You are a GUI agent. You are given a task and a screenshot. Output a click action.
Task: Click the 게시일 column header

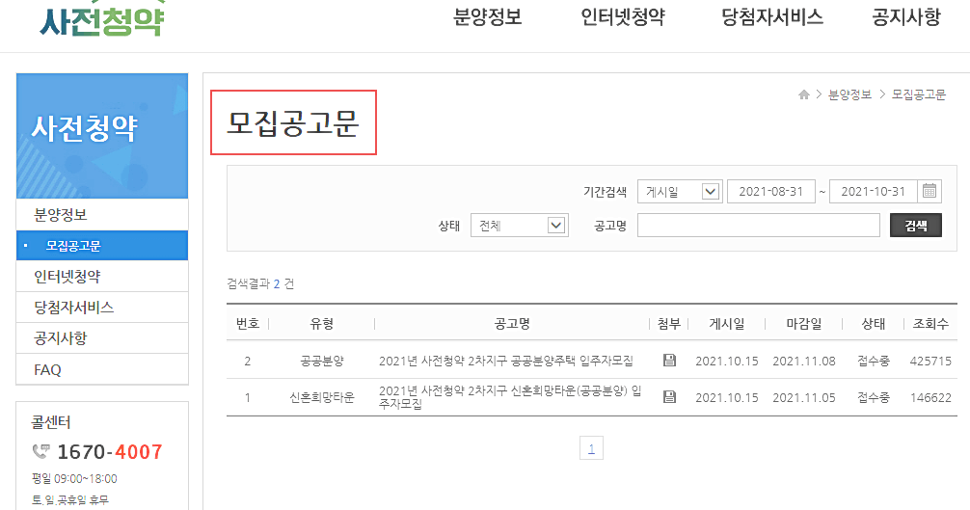click(x=727, y=324)
